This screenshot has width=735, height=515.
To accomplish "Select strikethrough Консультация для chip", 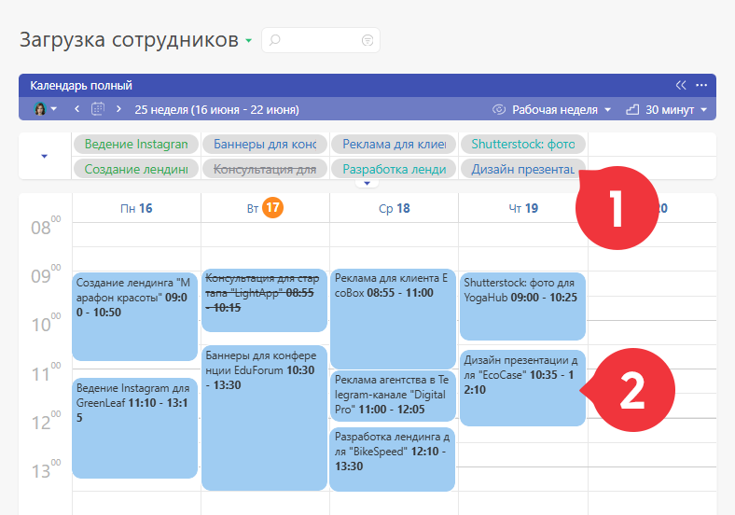I will (265, 169).
